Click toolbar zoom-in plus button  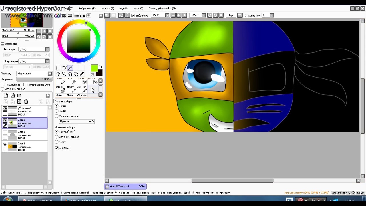click(179, 15)
